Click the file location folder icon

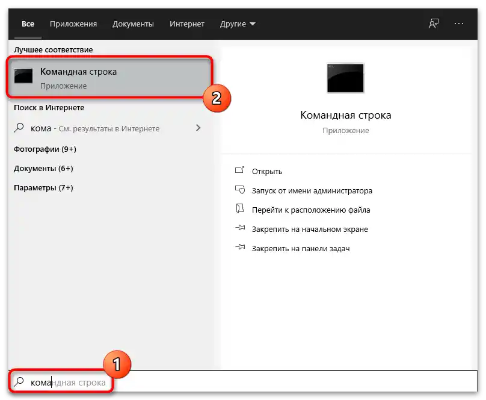point(240,208)
